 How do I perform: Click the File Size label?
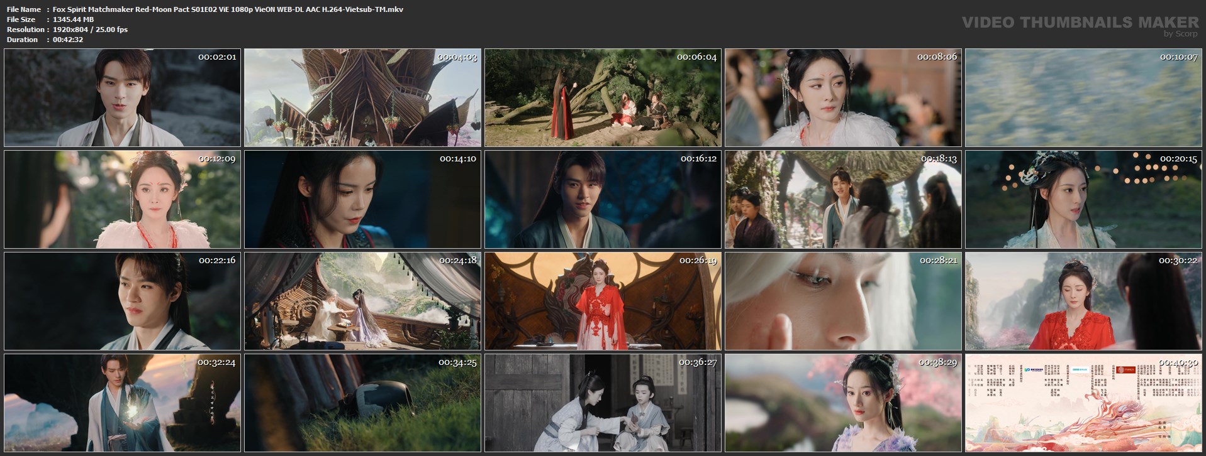(21, 19)
